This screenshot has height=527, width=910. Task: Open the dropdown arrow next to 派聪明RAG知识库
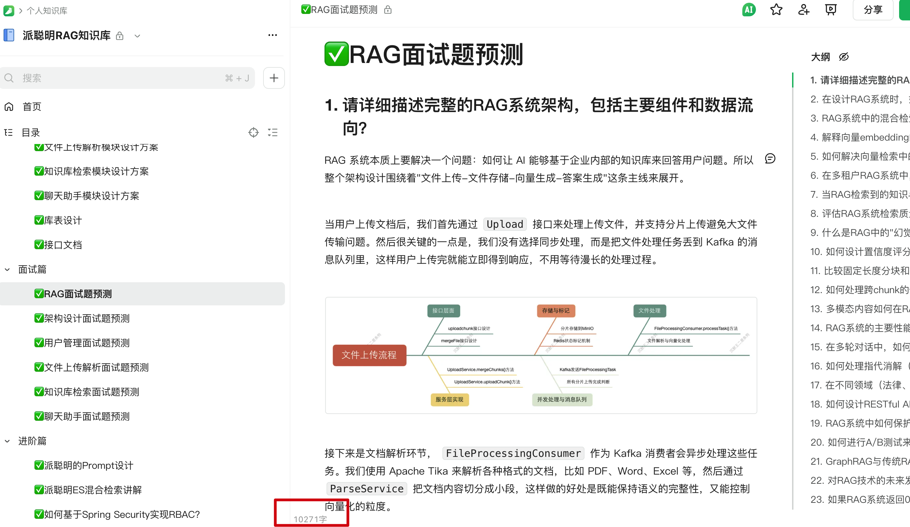pos(137,36)
